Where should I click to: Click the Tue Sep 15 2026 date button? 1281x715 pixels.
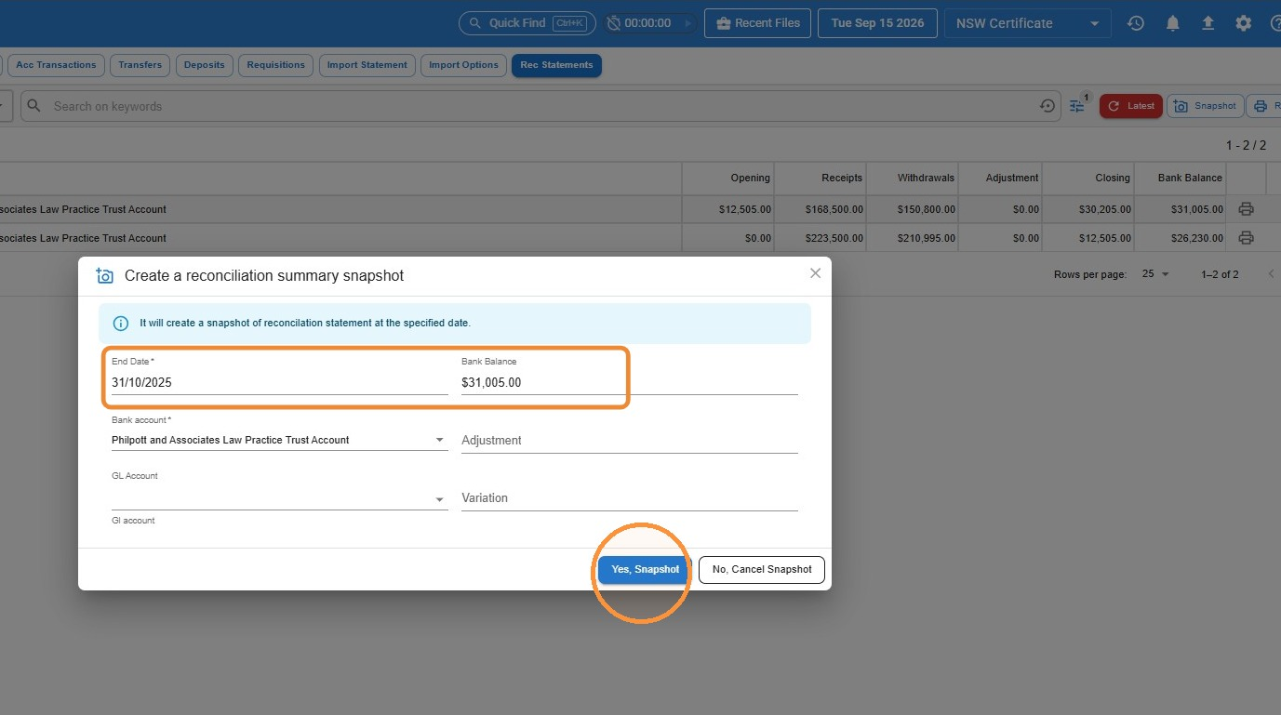[877, 23]
